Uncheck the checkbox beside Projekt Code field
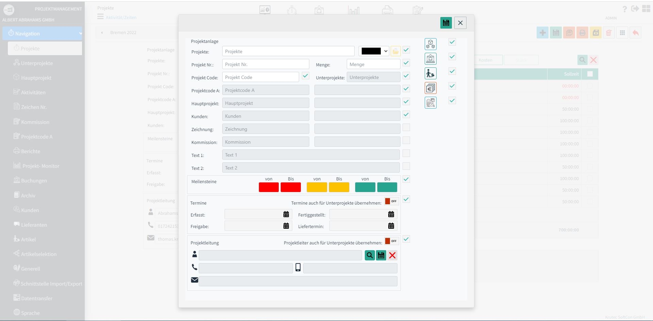The height and width of the screenshot is (321, 653). [x=306, y=76]
